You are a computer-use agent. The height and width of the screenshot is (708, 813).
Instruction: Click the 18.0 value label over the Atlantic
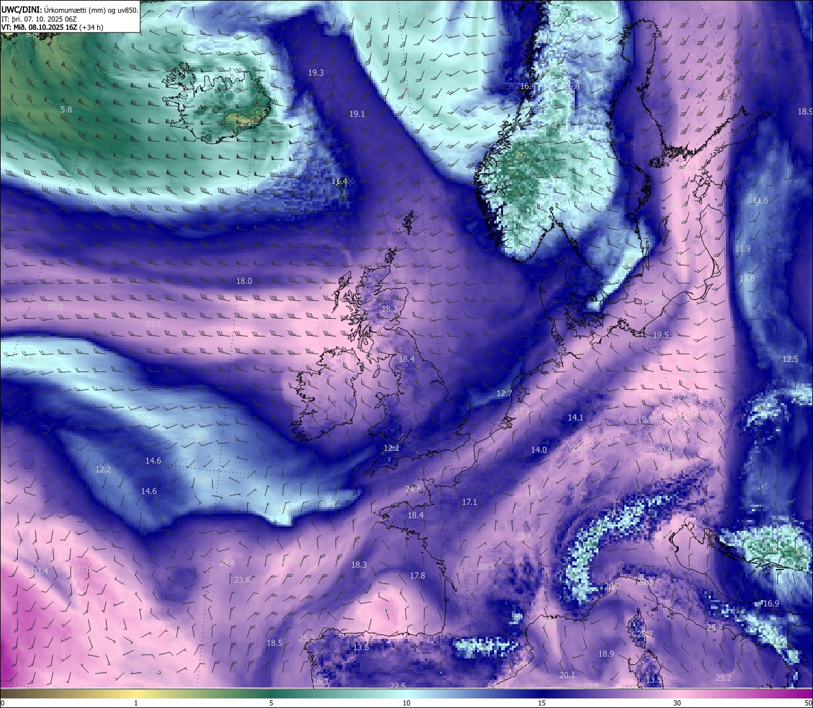(244, 281)
